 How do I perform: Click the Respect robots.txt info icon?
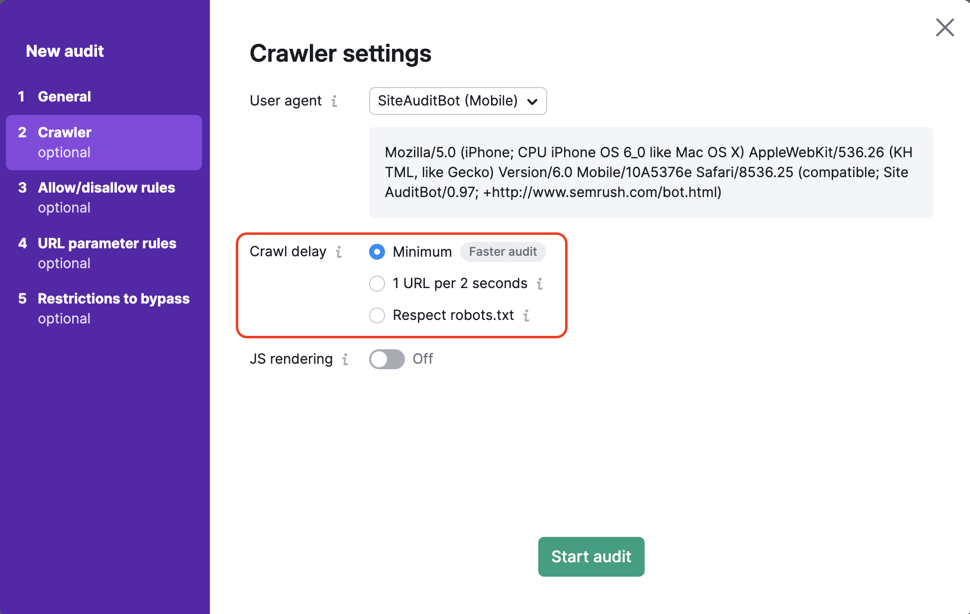[527, 315]
